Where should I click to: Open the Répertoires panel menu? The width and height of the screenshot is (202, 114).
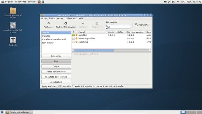click(x=21, y=2)
